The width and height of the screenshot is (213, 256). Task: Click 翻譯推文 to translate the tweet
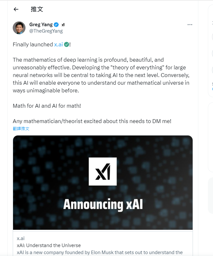click(21, 129)
